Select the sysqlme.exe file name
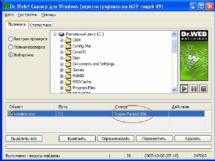This screenshot has height=161, width=215. tap(24, 114)
